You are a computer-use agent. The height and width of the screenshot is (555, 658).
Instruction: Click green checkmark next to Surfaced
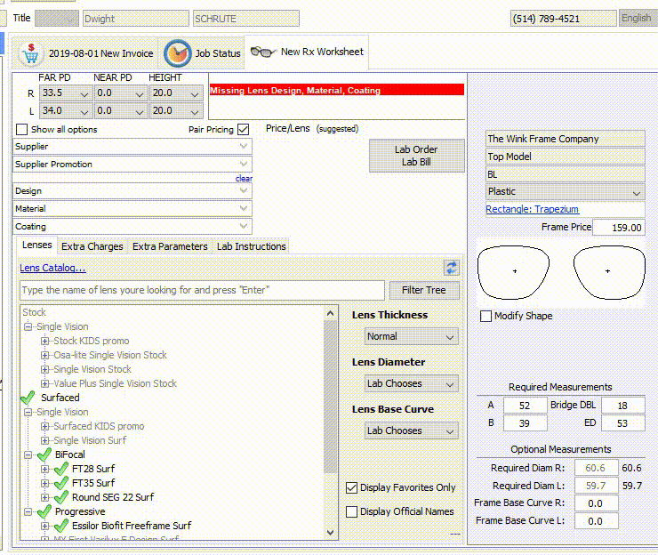[28, 398]
